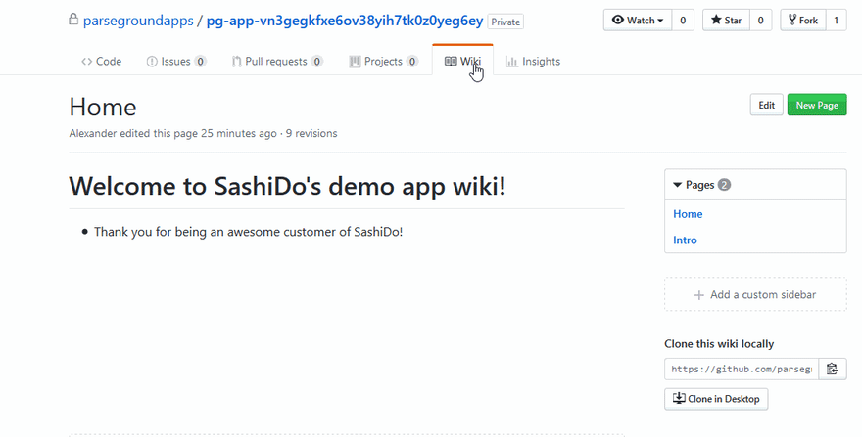
Task: Click the "Clone this wiki locally" label
Action: (719, 344)
